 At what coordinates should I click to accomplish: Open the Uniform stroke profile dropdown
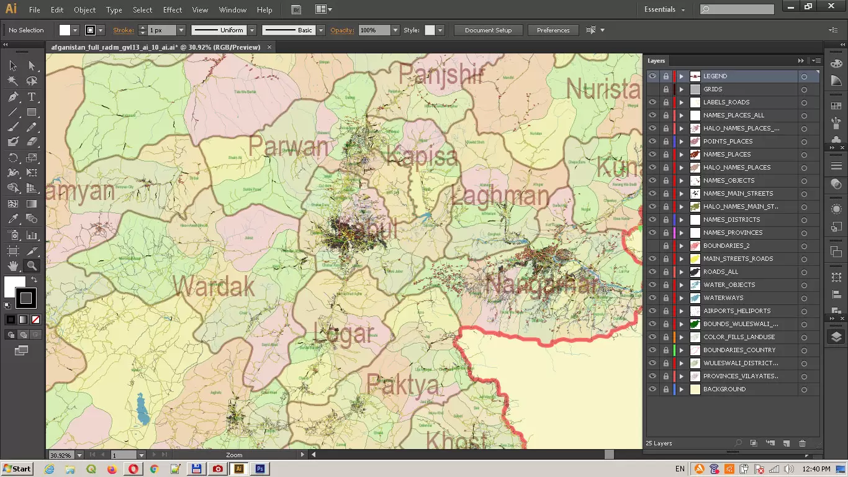tap(252, 30)
